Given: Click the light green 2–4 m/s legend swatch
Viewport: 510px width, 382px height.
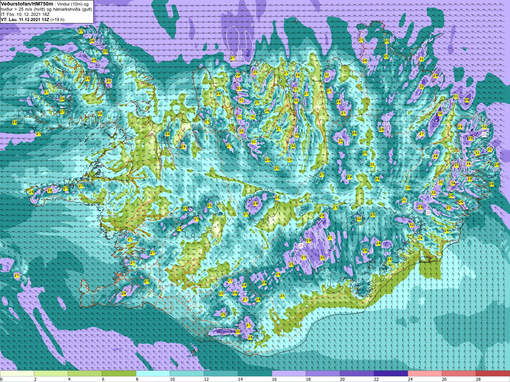Looking at the screenshot, I should [x=51, y=374].
